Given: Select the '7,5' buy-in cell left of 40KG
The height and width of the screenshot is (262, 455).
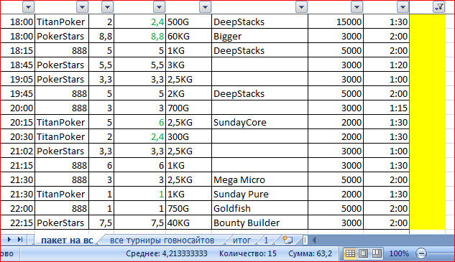Looking at the screenshot, I should tap(101, 223).
